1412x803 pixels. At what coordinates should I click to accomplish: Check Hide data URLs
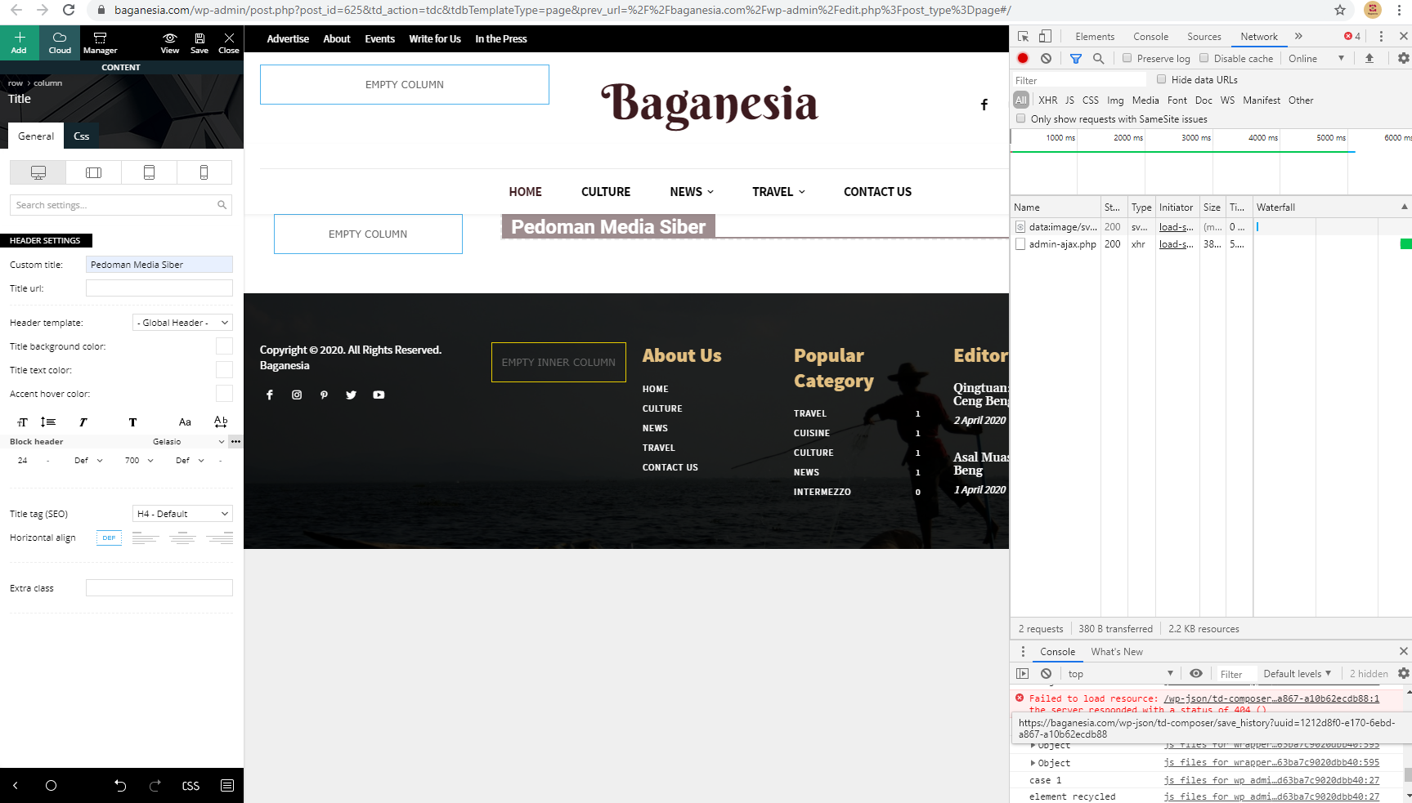1161,79
